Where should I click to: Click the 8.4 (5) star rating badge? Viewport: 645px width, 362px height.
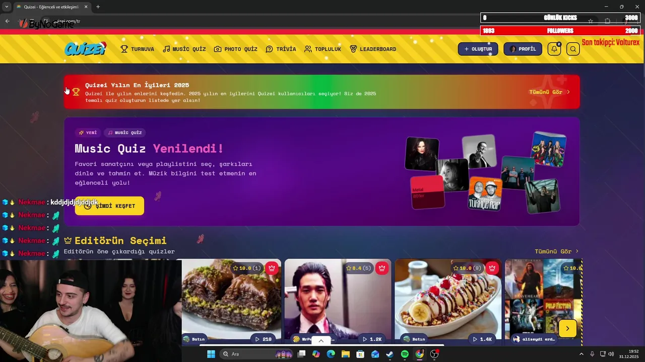358,268
